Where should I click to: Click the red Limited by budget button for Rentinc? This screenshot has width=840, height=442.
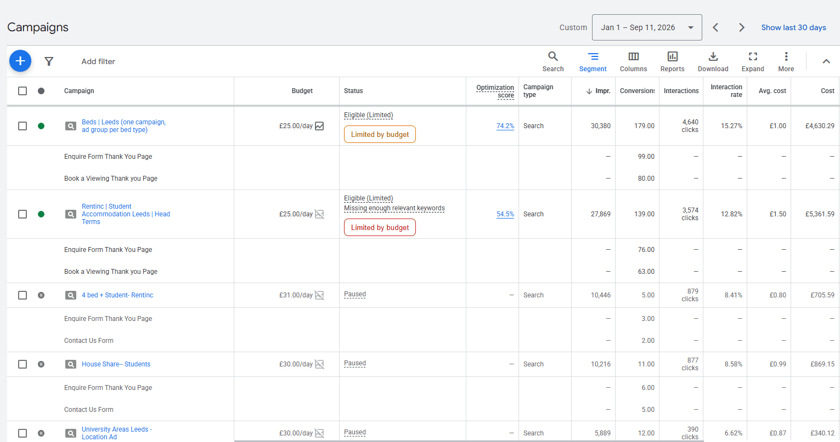click(x=380, y=227)
